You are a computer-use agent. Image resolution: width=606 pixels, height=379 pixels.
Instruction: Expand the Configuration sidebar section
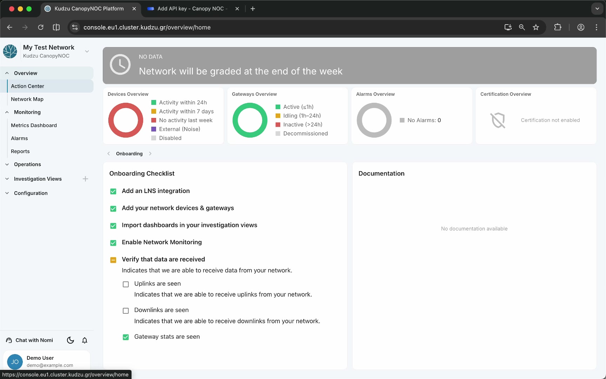[7, 193]
